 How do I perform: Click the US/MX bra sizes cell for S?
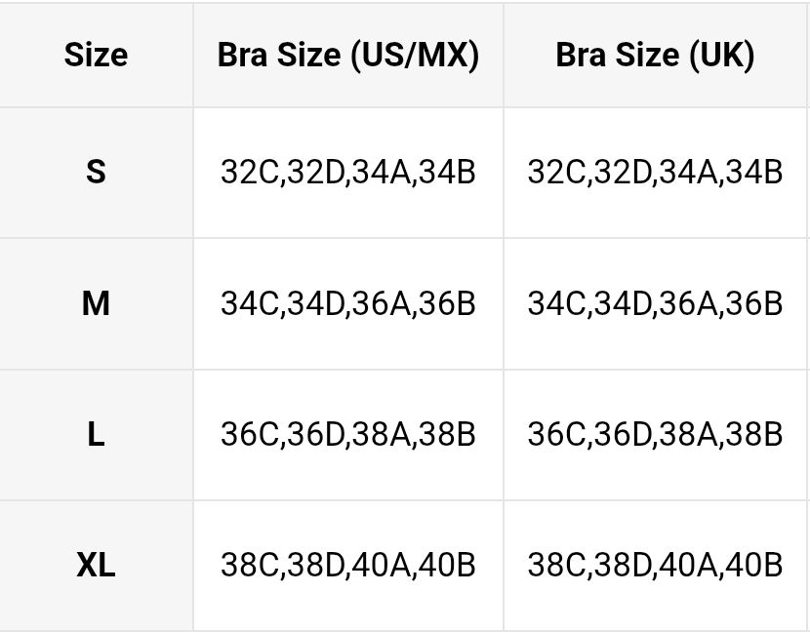coord(348,173)
